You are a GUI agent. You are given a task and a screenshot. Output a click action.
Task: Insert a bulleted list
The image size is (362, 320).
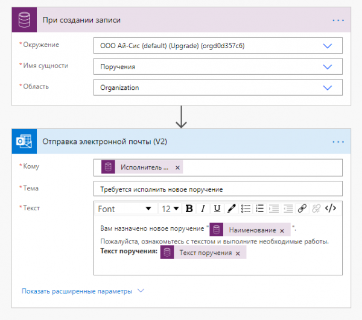pos(245,209)
